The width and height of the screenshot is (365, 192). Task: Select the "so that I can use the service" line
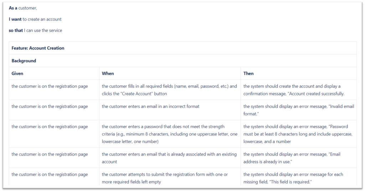[35, 31]
